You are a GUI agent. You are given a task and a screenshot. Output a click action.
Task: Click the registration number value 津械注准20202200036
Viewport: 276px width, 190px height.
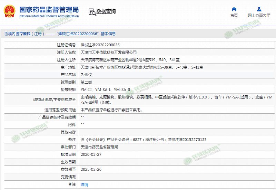(x=100, y=45)
